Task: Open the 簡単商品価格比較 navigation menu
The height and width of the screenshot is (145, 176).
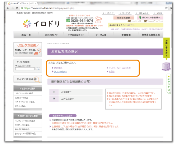Action: (x=151, y=35)
